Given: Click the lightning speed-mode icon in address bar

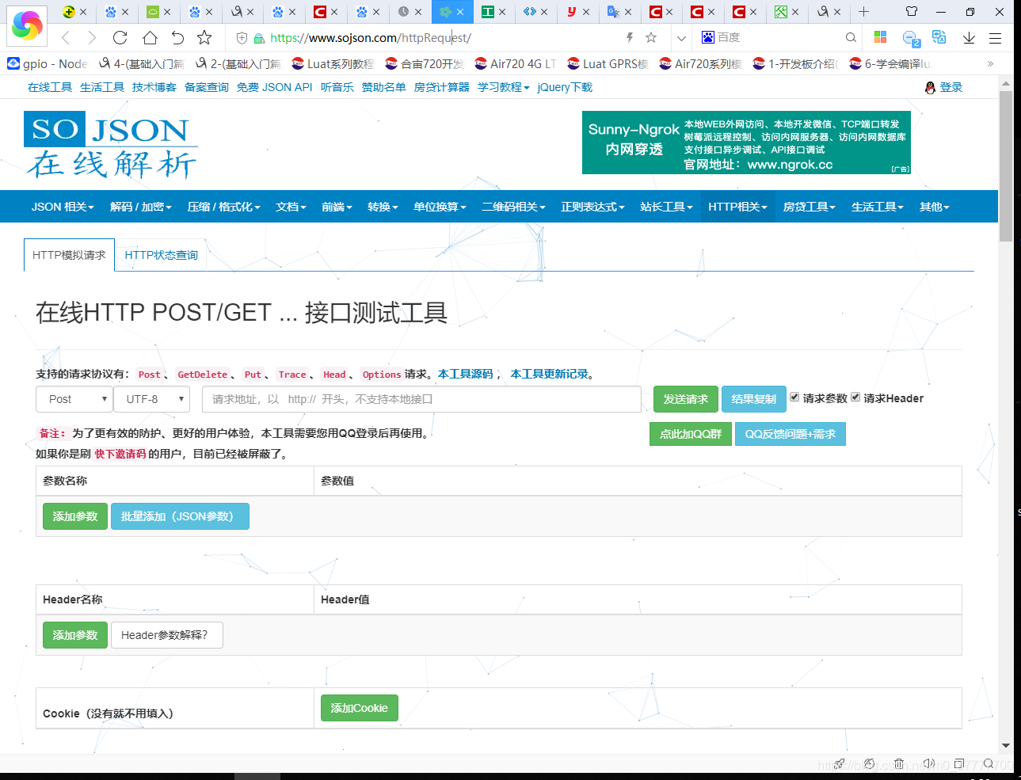Looking at the screenshot, I should click(x=630, y=37).
